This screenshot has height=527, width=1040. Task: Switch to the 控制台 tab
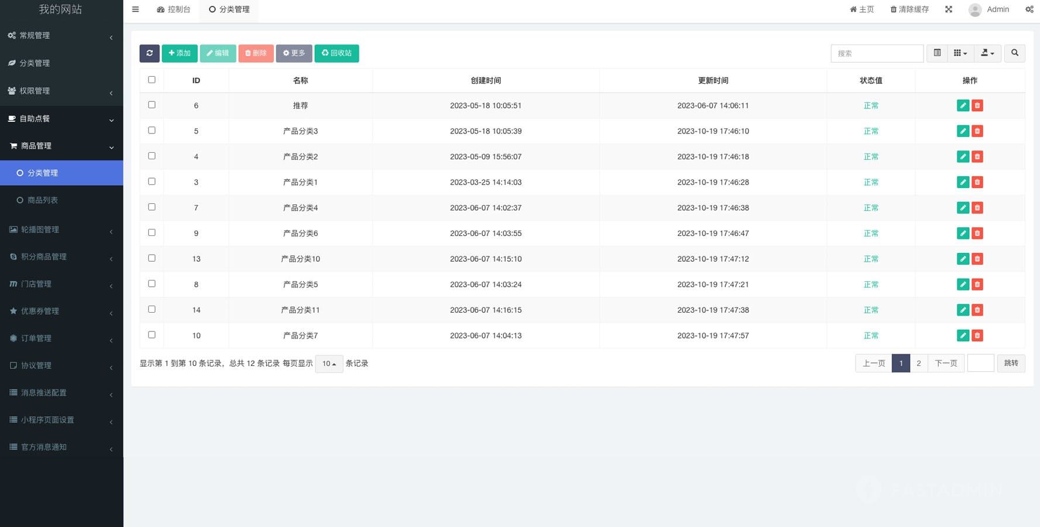pyautogui.click(x=174, y=9)
